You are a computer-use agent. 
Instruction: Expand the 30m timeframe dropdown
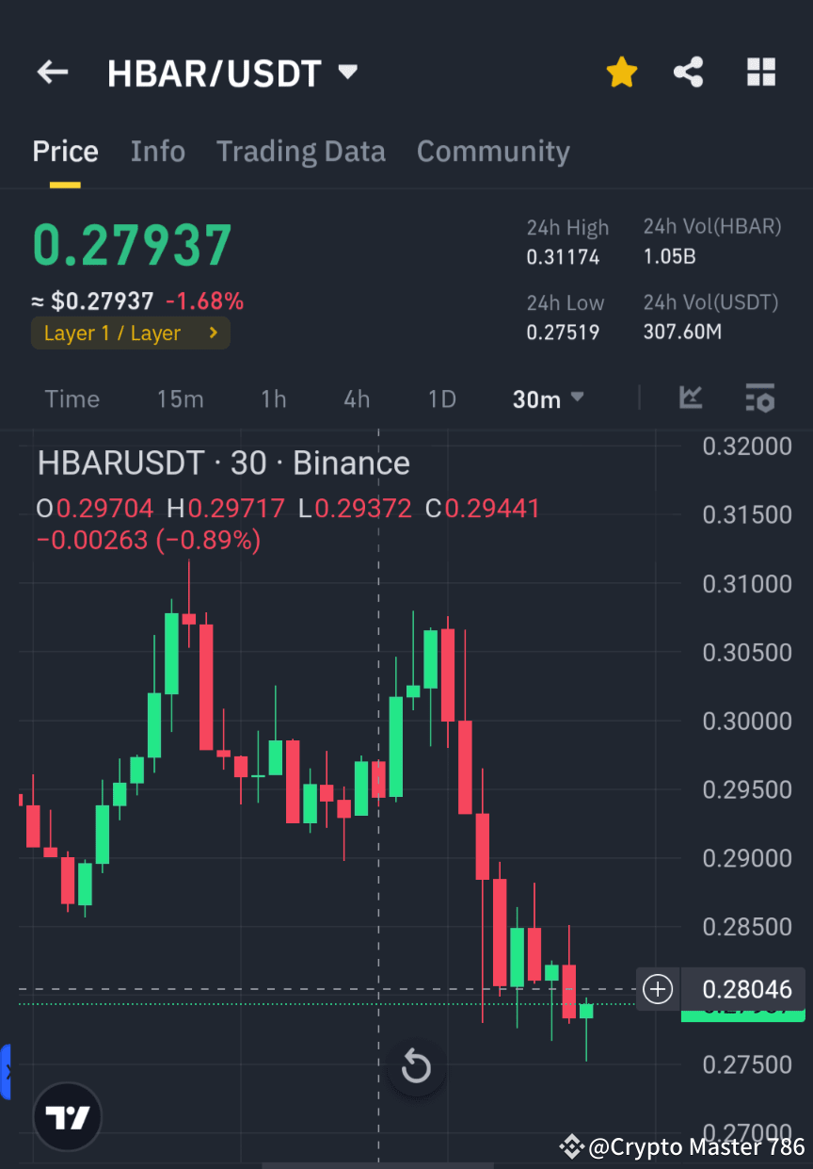[548, 398]
